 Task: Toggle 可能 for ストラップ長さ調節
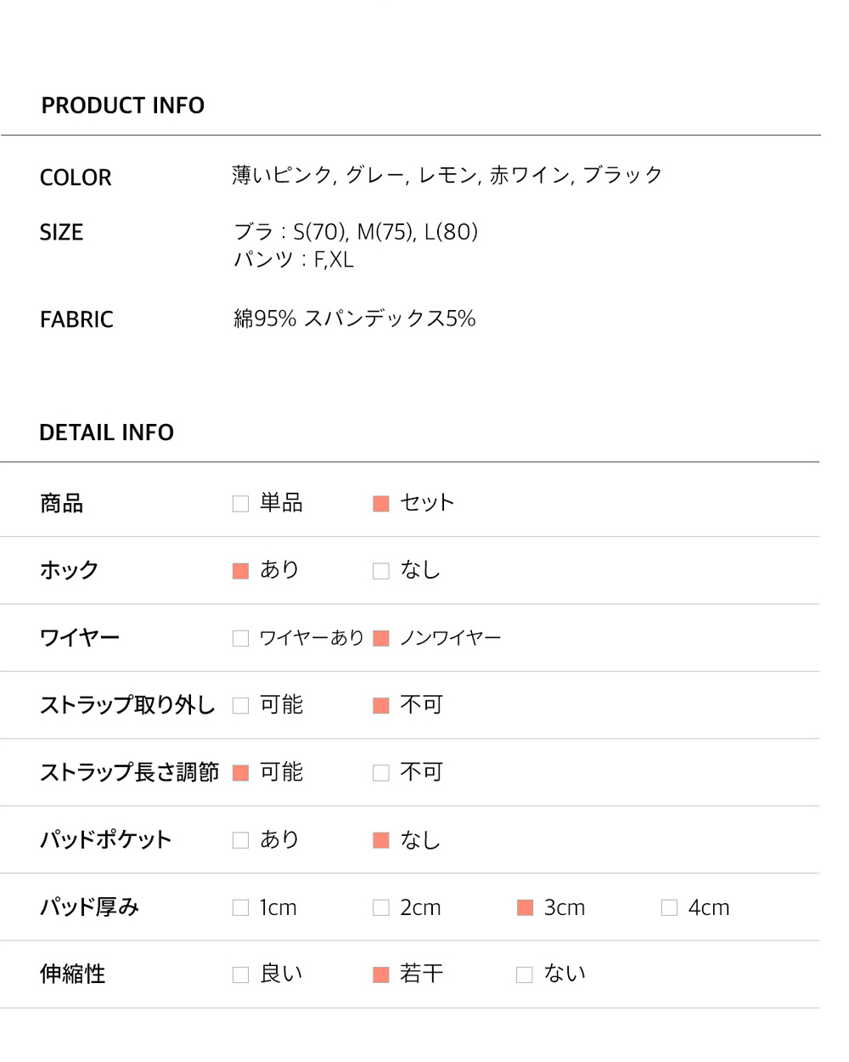pyautogui.click(x=240, y=772)
